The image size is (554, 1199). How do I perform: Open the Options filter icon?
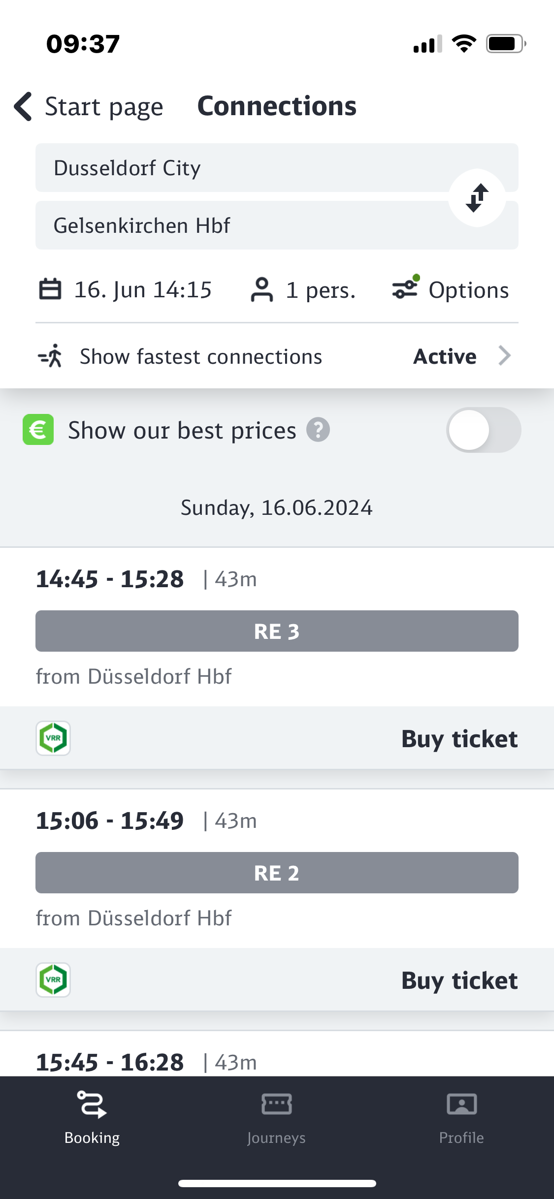405,288
